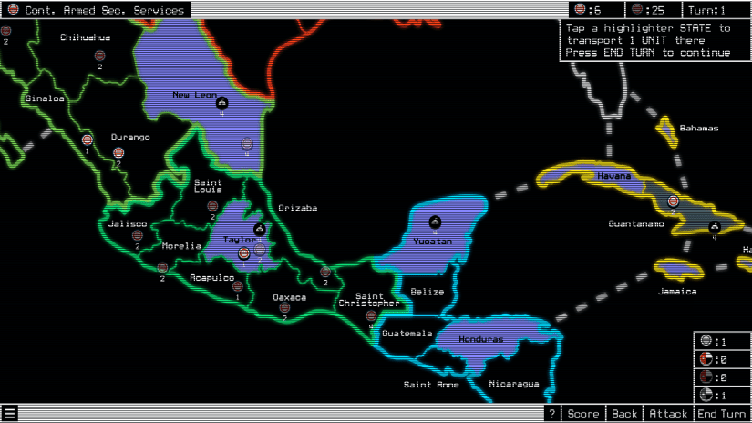Click the grey unit token in Taylor

pos(260,249)
